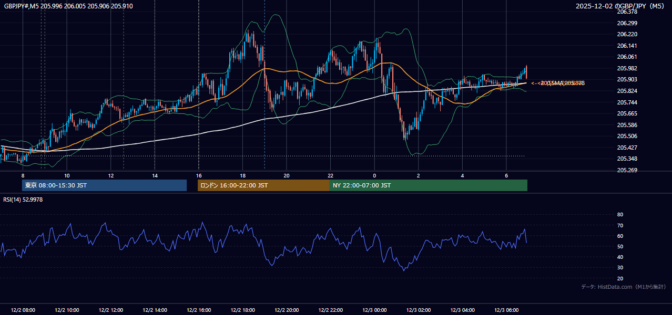
Task: Click the 12/2 12:00 bottom time label
Action: tap(111, 310)
